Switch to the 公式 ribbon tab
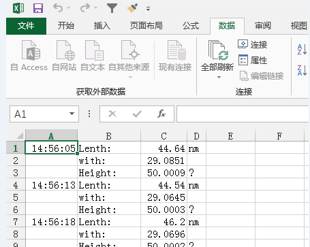This screenshot has height=247, width=310. coord(191,26)
